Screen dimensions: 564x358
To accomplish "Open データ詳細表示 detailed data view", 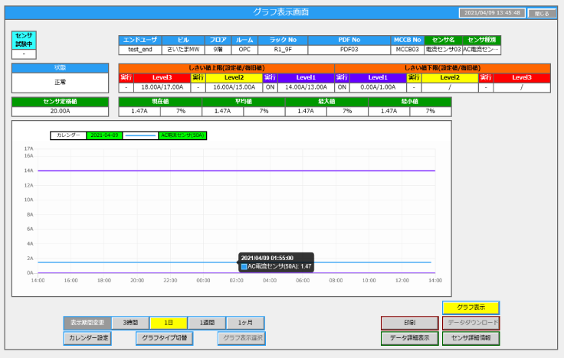I will click(x=410, y=338).
